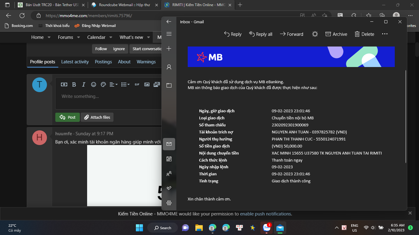The height and width of the screenshot is (235, 419).
Task: Click the browser address bar URL
Action: click(x=89, y=16)
